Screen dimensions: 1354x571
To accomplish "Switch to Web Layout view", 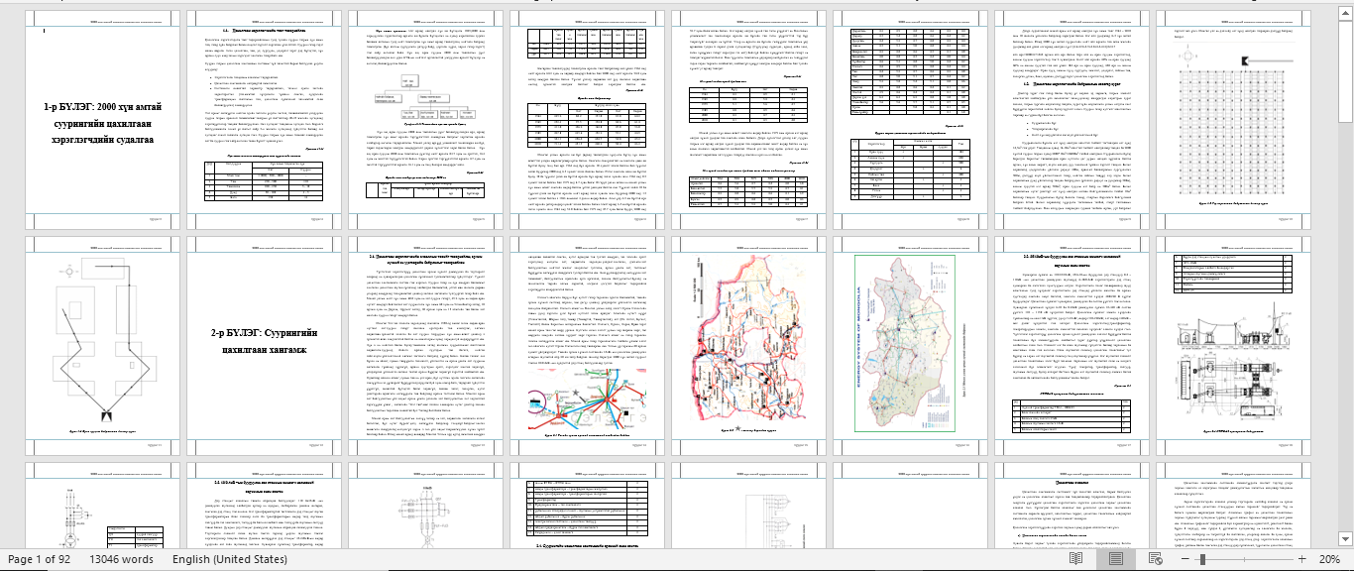I will click(1155, 559).
